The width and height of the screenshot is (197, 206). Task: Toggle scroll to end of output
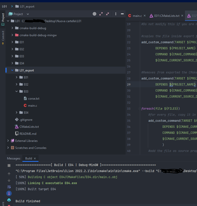9,193
